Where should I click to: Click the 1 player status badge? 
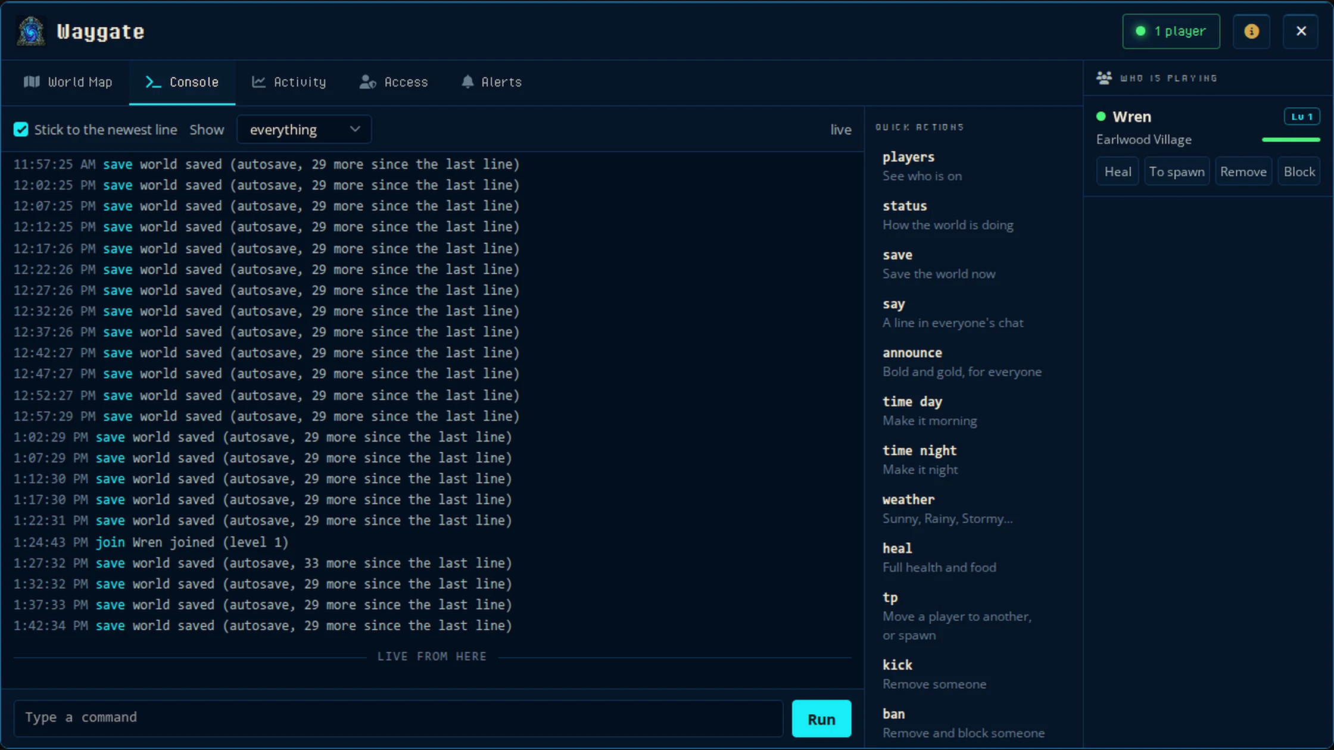[1171, 31]
